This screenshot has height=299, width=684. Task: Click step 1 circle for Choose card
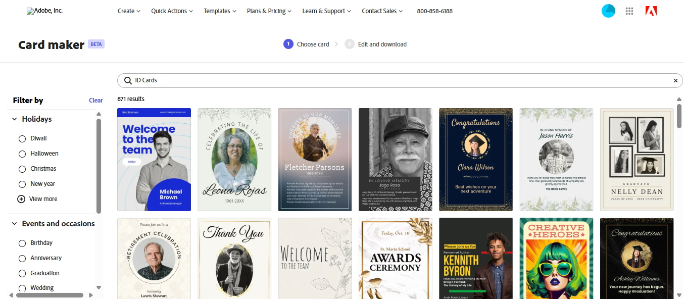tap(288, 44)
